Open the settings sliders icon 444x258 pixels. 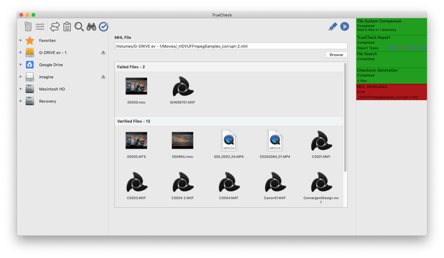pyautogui.click(x=40, y=27)
